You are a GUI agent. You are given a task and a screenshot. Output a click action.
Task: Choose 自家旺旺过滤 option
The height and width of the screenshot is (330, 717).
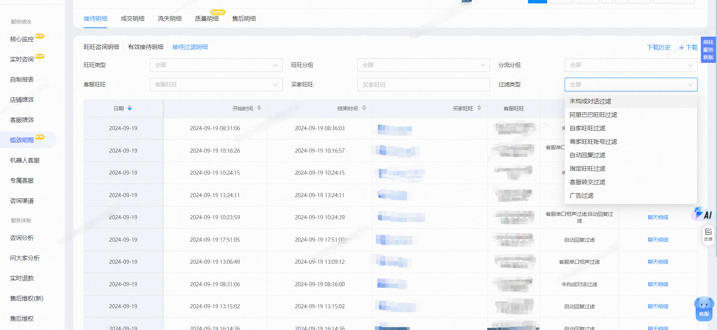point(631,128)
